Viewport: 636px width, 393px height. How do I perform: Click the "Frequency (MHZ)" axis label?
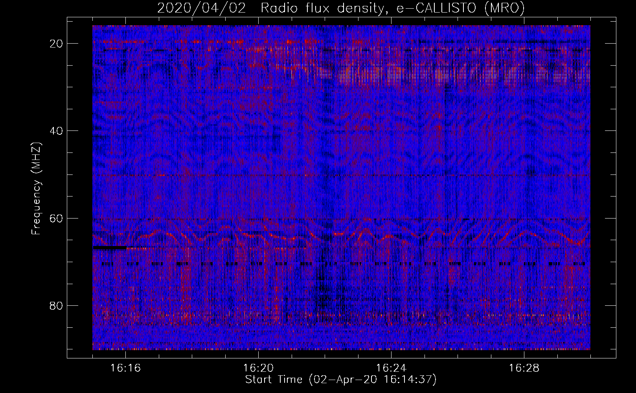(36, 189)
